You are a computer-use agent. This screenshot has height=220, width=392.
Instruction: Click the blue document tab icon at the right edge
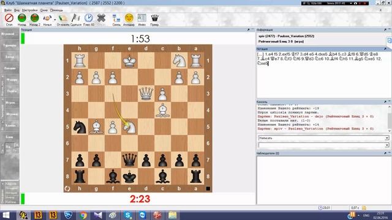390,40
